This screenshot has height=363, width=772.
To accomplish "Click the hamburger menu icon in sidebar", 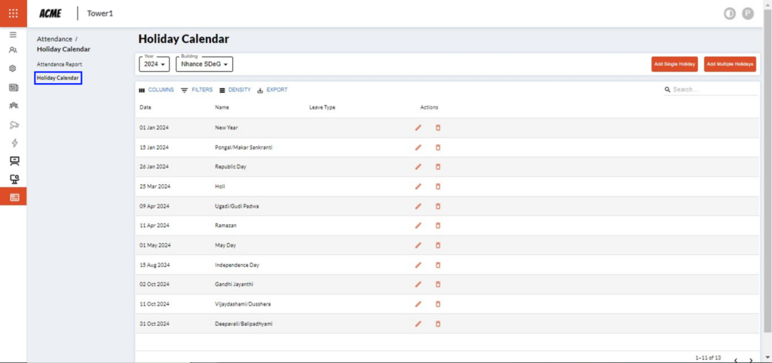I will pos(13,35).
